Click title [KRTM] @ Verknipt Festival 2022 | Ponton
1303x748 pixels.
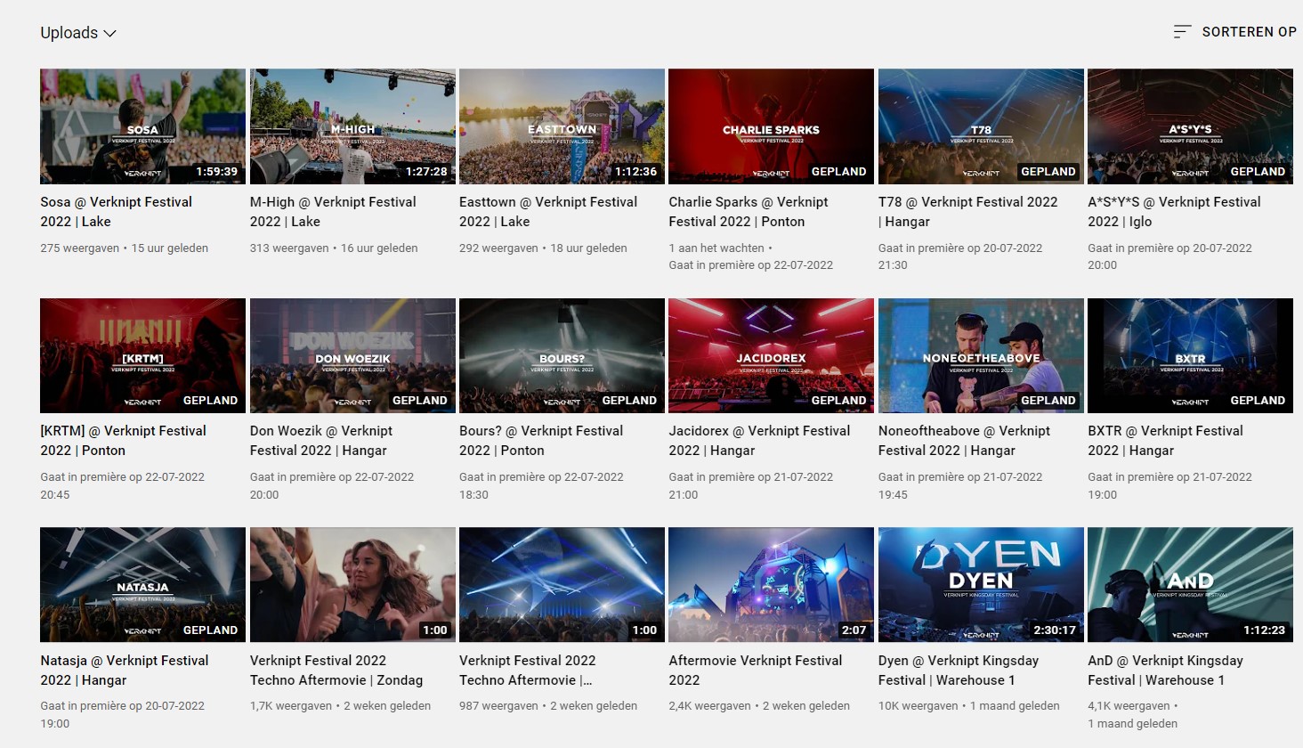pyautogui.click(x=123, y=441)
